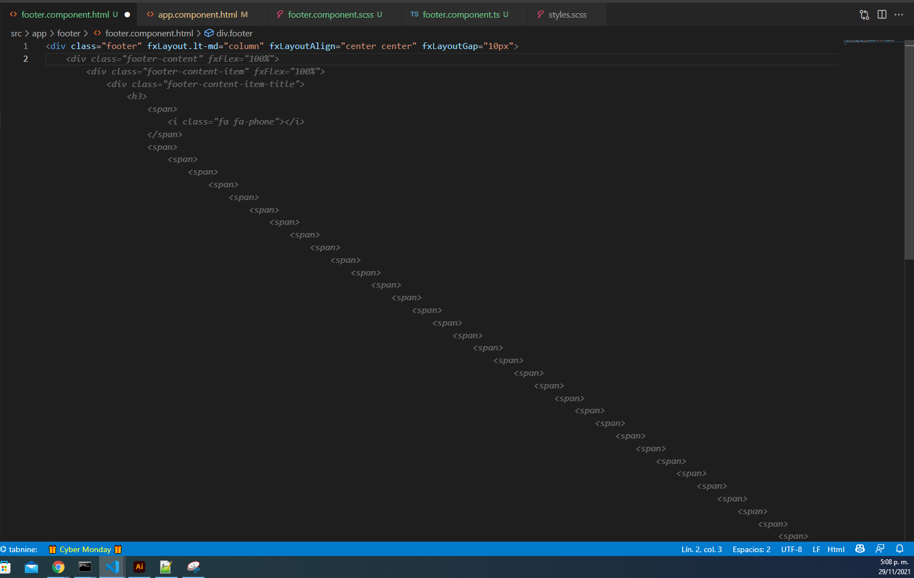Open the feedback icon in status bar
The width and height of the screenshot is (914, 578).
coord(880,549)
